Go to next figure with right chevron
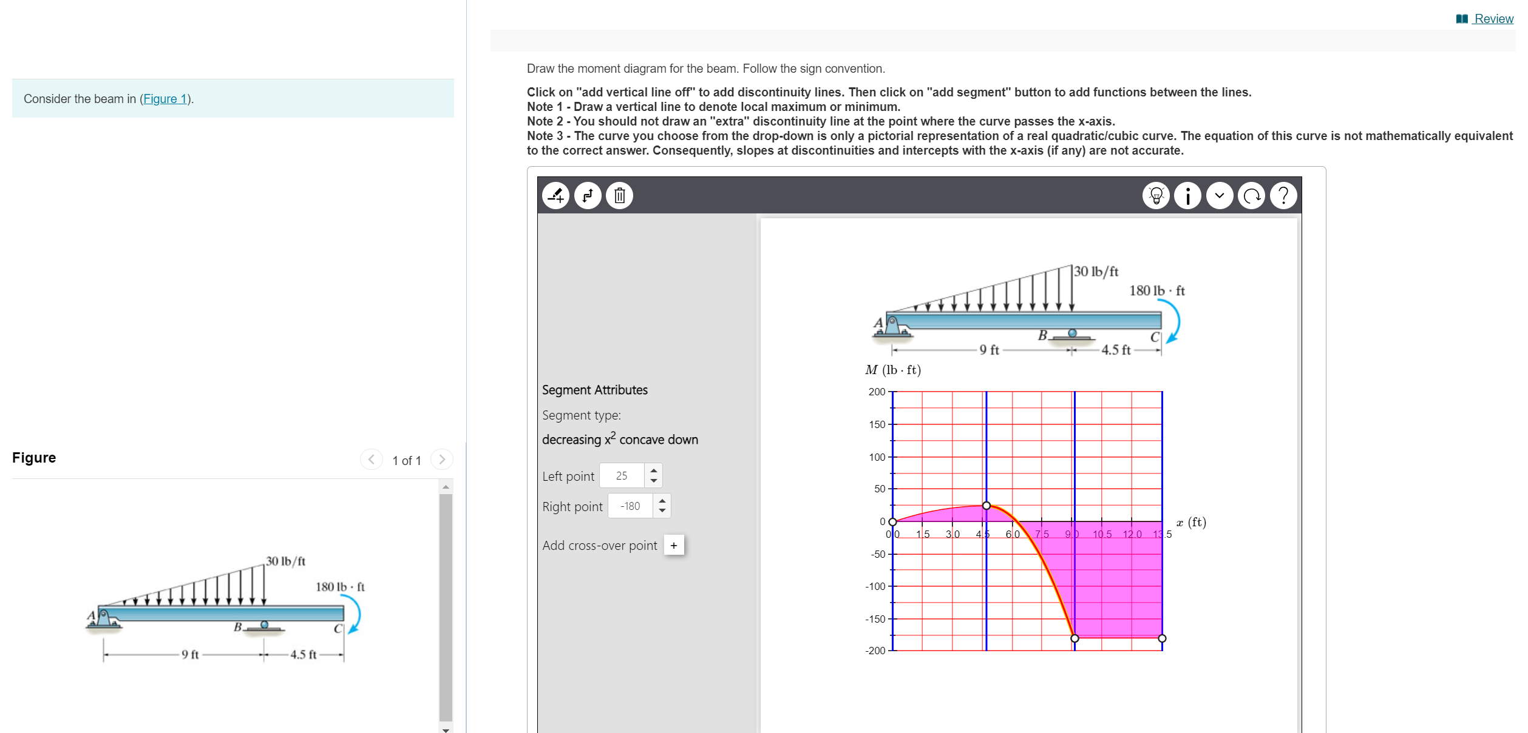This screenshot has height=733, width=1528. point(442,460)
